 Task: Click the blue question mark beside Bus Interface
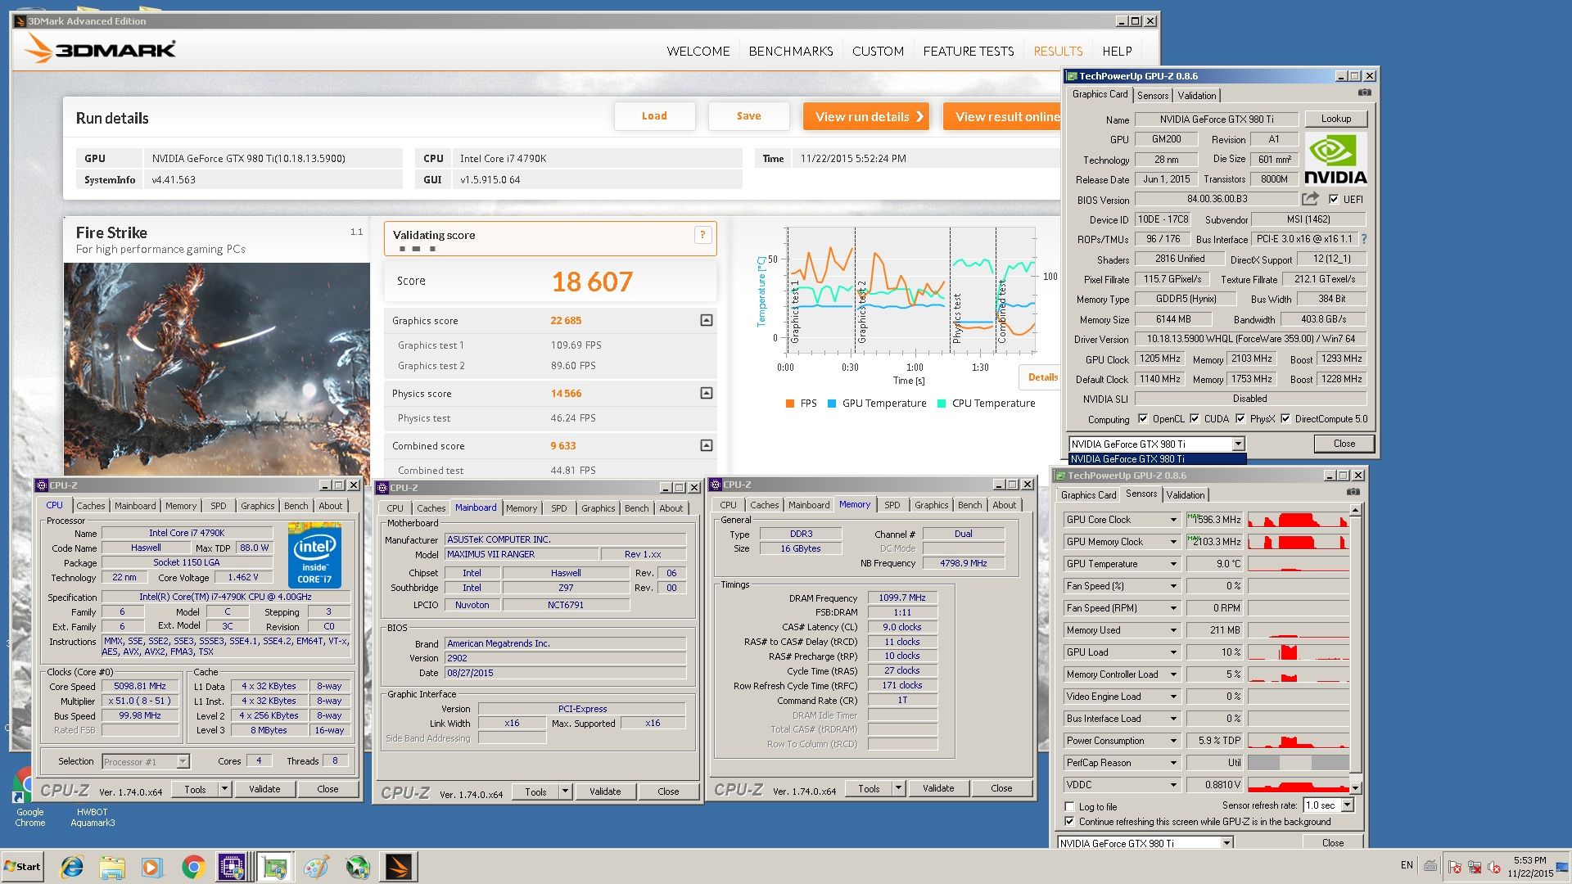[1363, 239]
